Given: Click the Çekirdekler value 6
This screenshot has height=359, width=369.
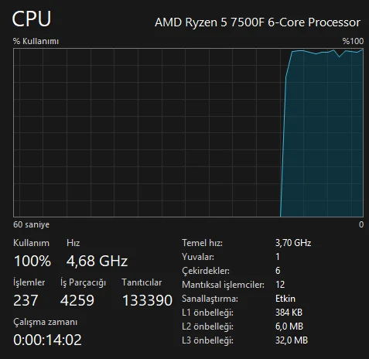Looking at the screenshot, I should [278, 271].
